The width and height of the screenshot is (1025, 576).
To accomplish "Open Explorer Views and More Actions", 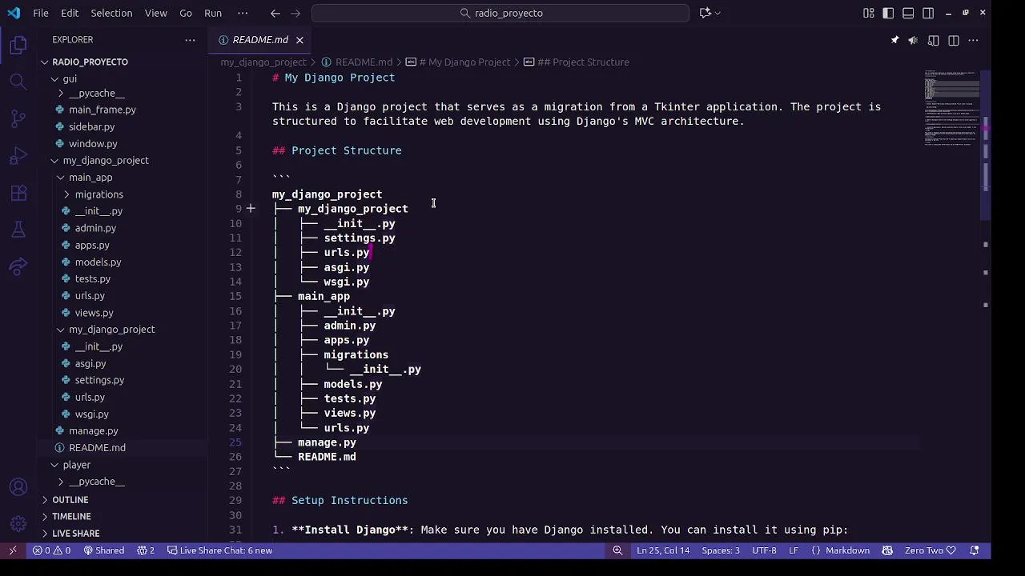I will [190, 40].
